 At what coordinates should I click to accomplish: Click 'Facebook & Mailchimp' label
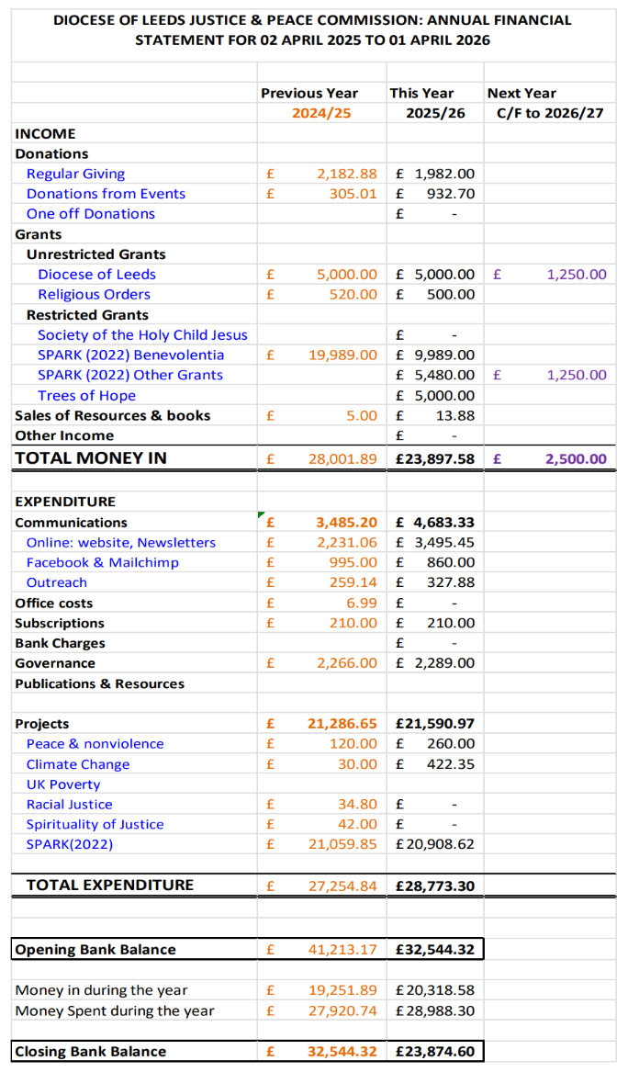point(103,563)
